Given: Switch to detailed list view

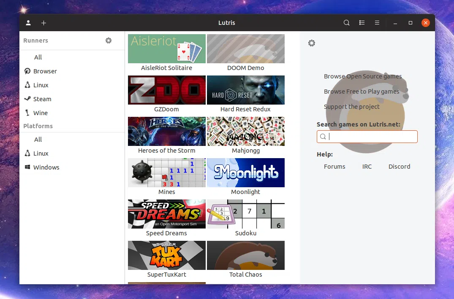Looking at the screenshot, I should (x=362, y=22).
